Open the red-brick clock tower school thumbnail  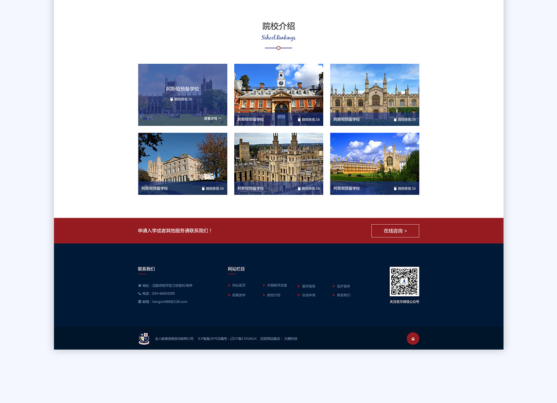pos(278,92)
